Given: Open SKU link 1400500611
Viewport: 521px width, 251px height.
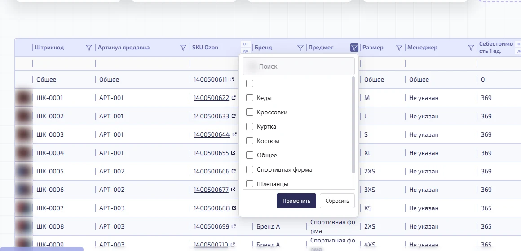Looking at the screenshot, I should (210, 80).
